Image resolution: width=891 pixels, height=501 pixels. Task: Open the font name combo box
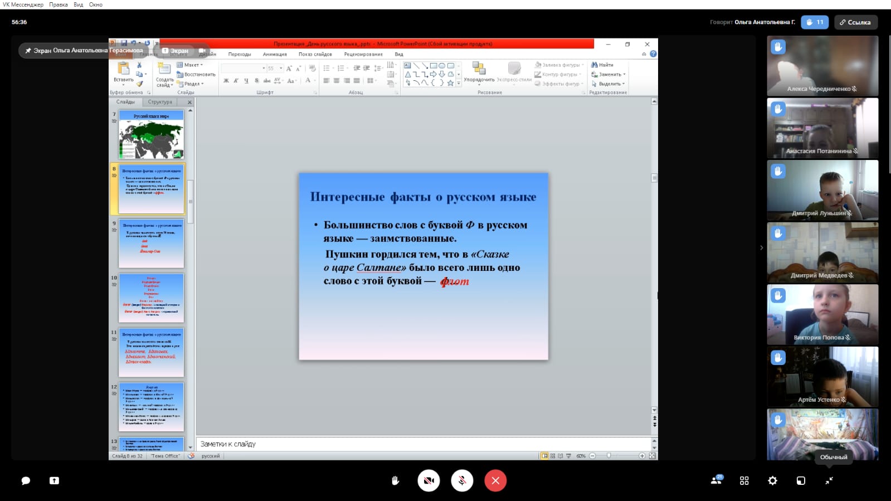tap(244, 68)
